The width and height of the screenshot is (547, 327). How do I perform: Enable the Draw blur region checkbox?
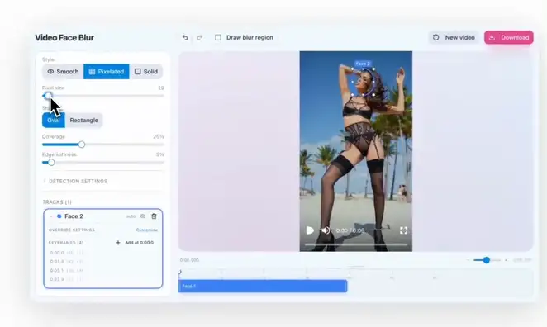(x=218, y=37)
